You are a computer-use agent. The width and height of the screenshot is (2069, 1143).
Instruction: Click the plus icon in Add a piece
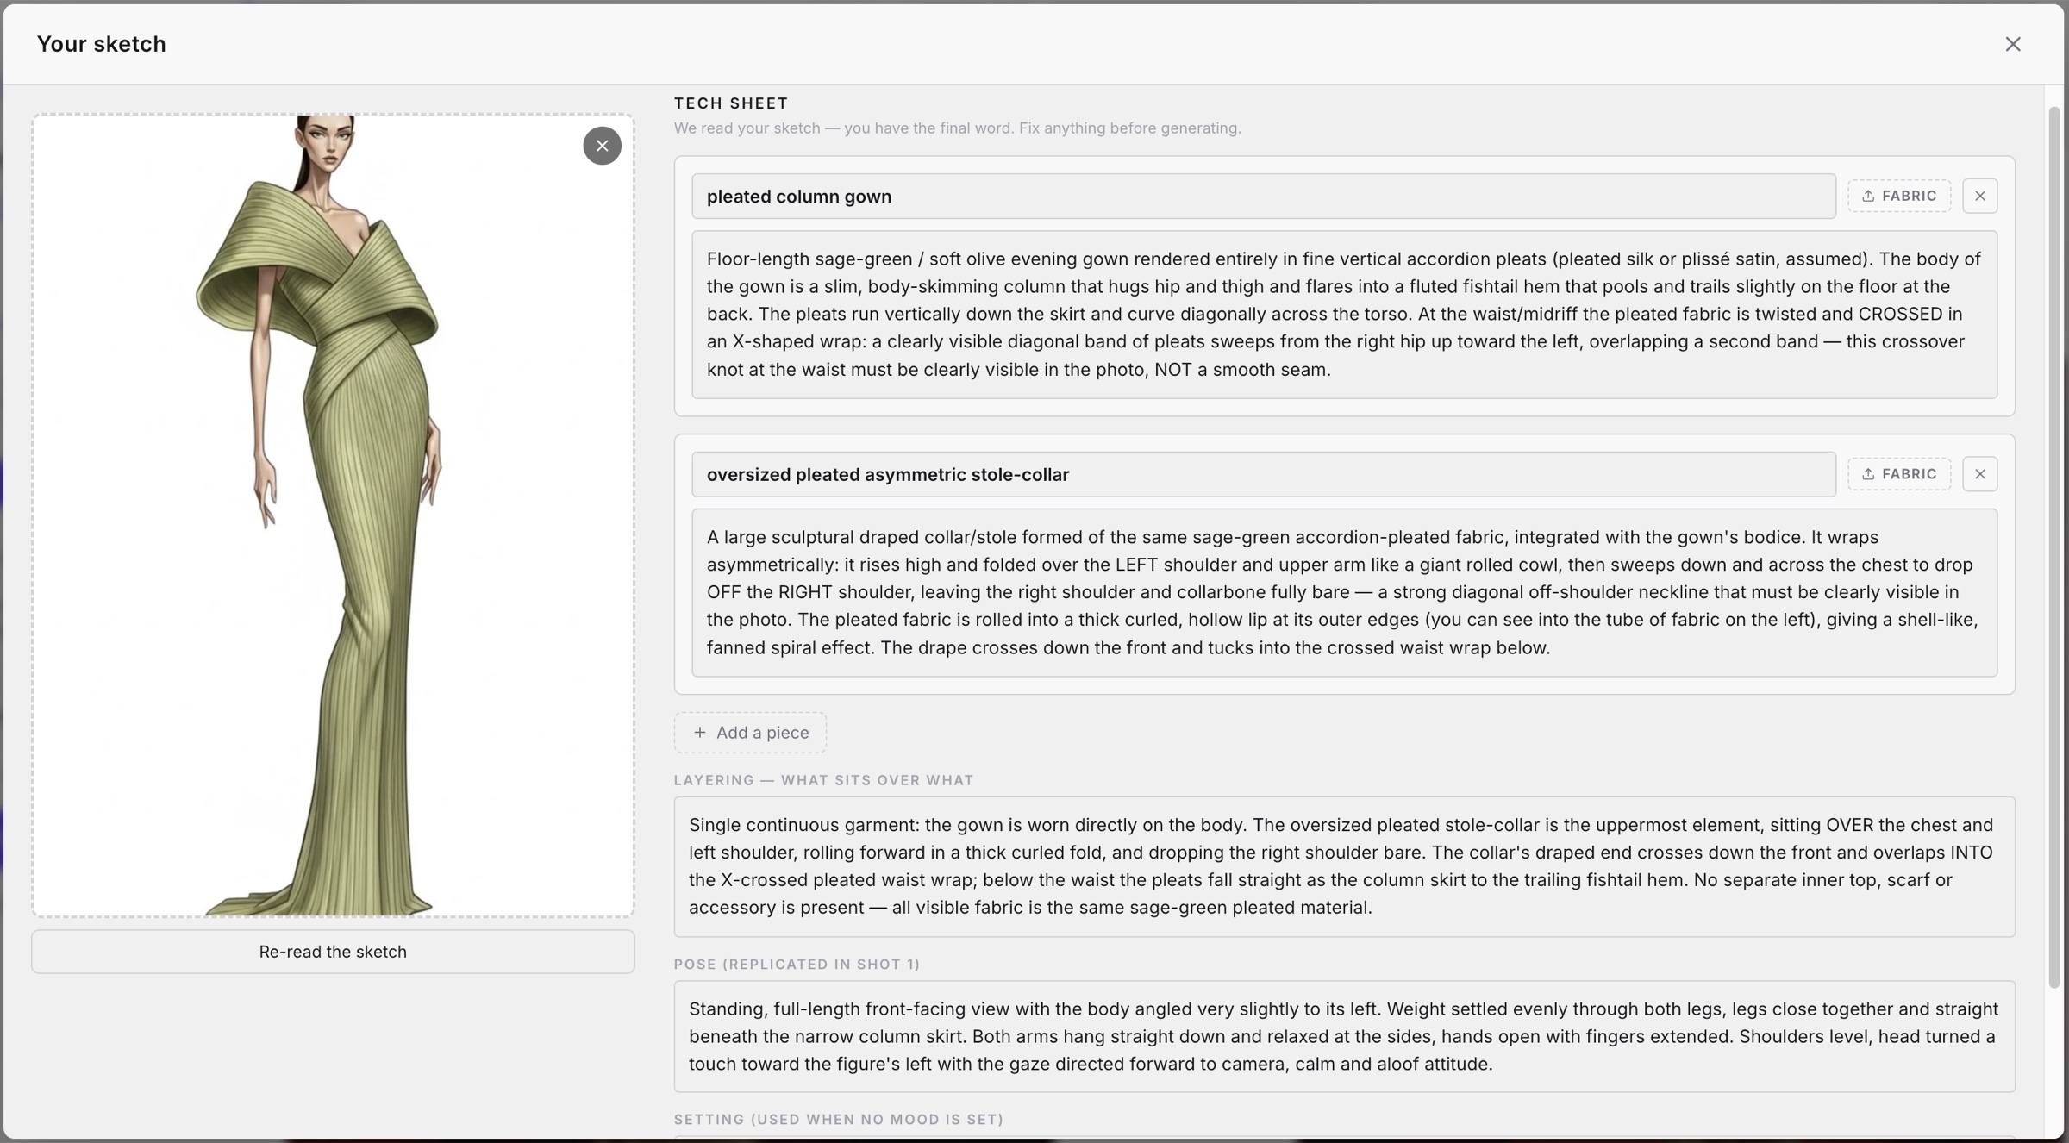(700, 732)
